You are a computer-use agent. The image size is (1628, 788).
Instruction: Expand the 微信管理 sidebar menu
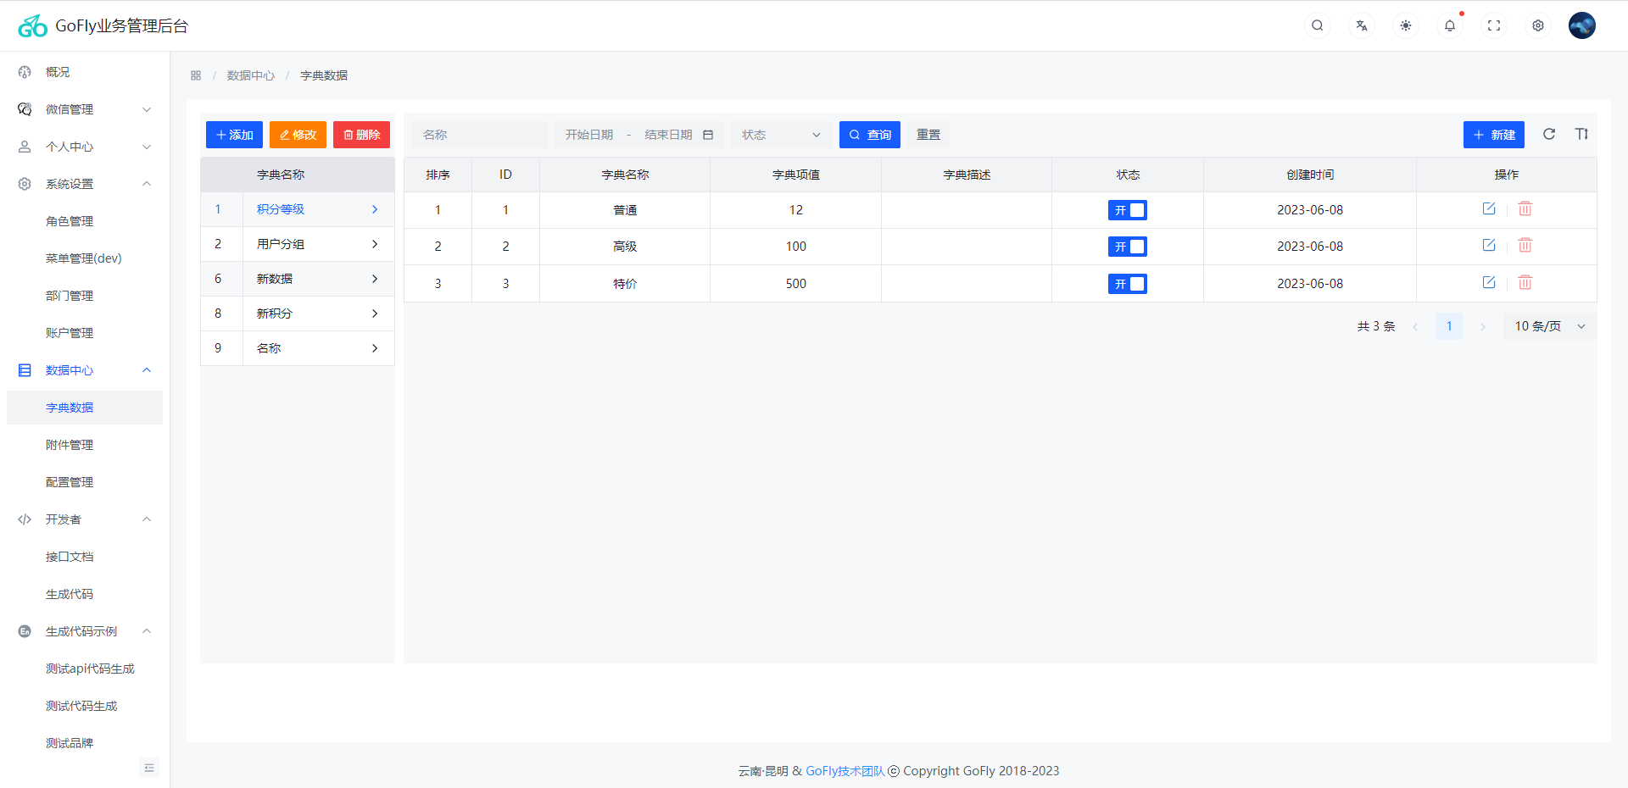pyautogui.click(x=85, y=109)
